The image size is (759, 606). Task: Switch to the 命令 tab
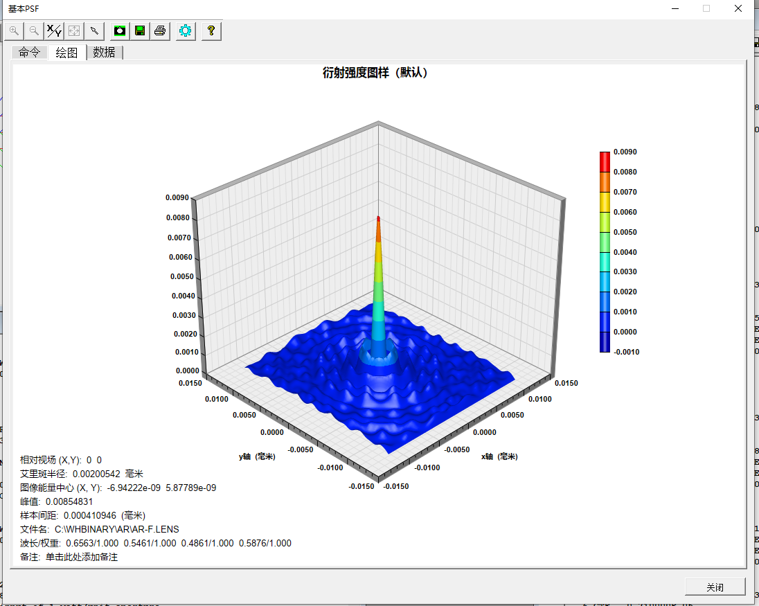click(x=29, y=53)
